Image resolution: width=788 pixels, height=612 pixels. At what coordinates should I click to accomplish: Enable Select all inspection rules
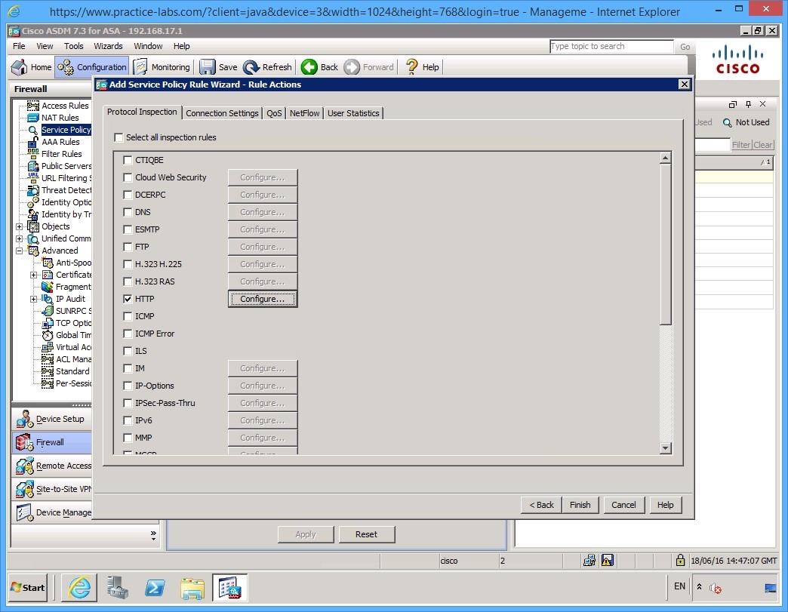(x=119, y=137)
